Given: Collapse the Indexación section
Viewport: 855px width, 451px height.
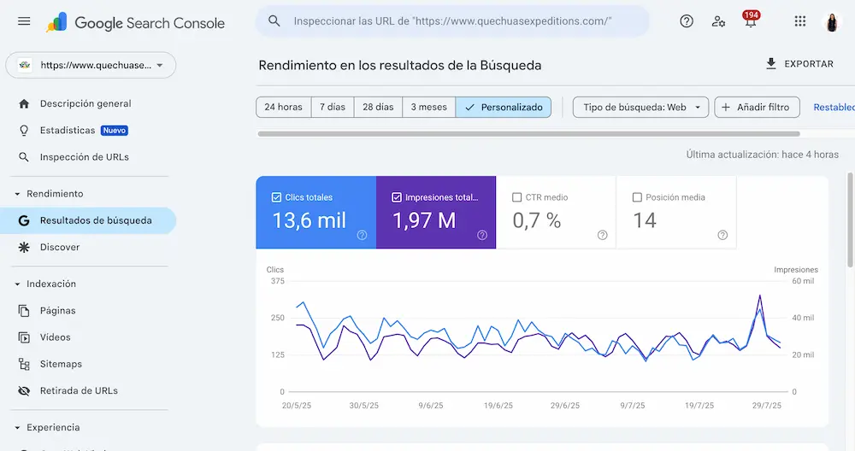Looking at the screenshot, I should coord(17,284).
